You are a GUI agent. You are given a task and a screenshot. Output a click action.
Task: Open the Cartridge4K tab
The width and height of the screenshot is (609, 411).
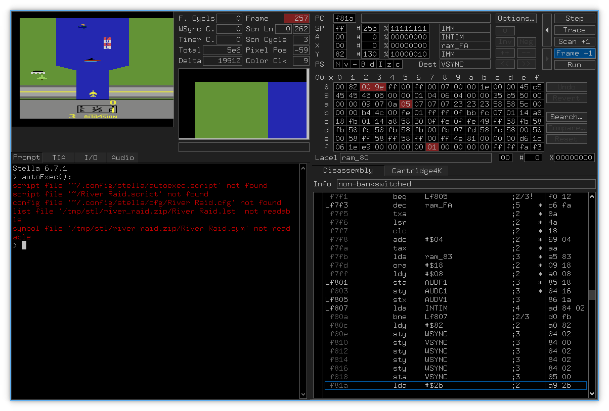tap(417, 171)
